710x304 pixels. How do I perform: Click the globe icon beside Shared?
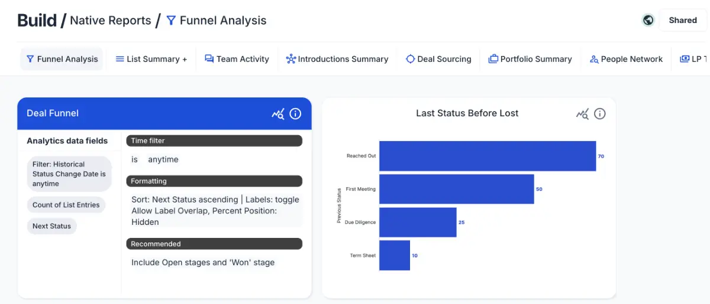648,20
